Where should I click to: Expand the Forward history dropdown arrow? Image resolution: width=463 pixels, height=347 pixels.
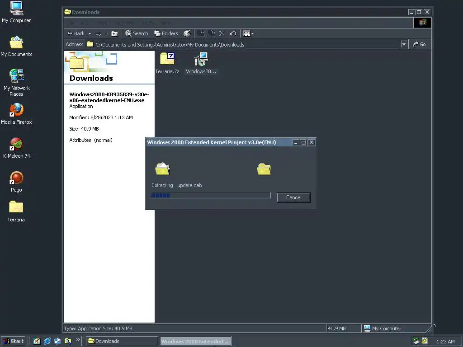[107, 33]
